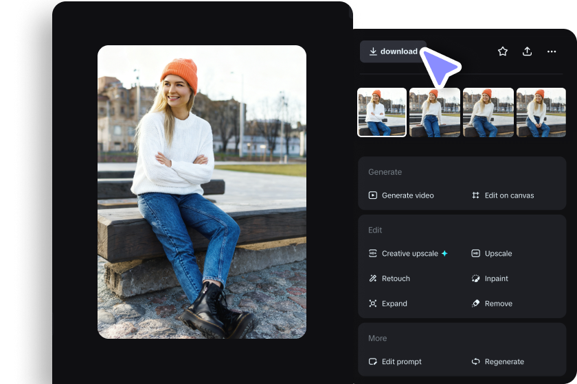
Task: Click the Regenerate arrows icon
Action: coord(476,361)
